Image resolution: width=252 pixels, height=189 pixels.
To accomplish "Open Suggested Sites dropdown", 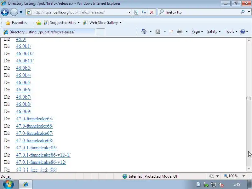I will (x=62, y=23).
